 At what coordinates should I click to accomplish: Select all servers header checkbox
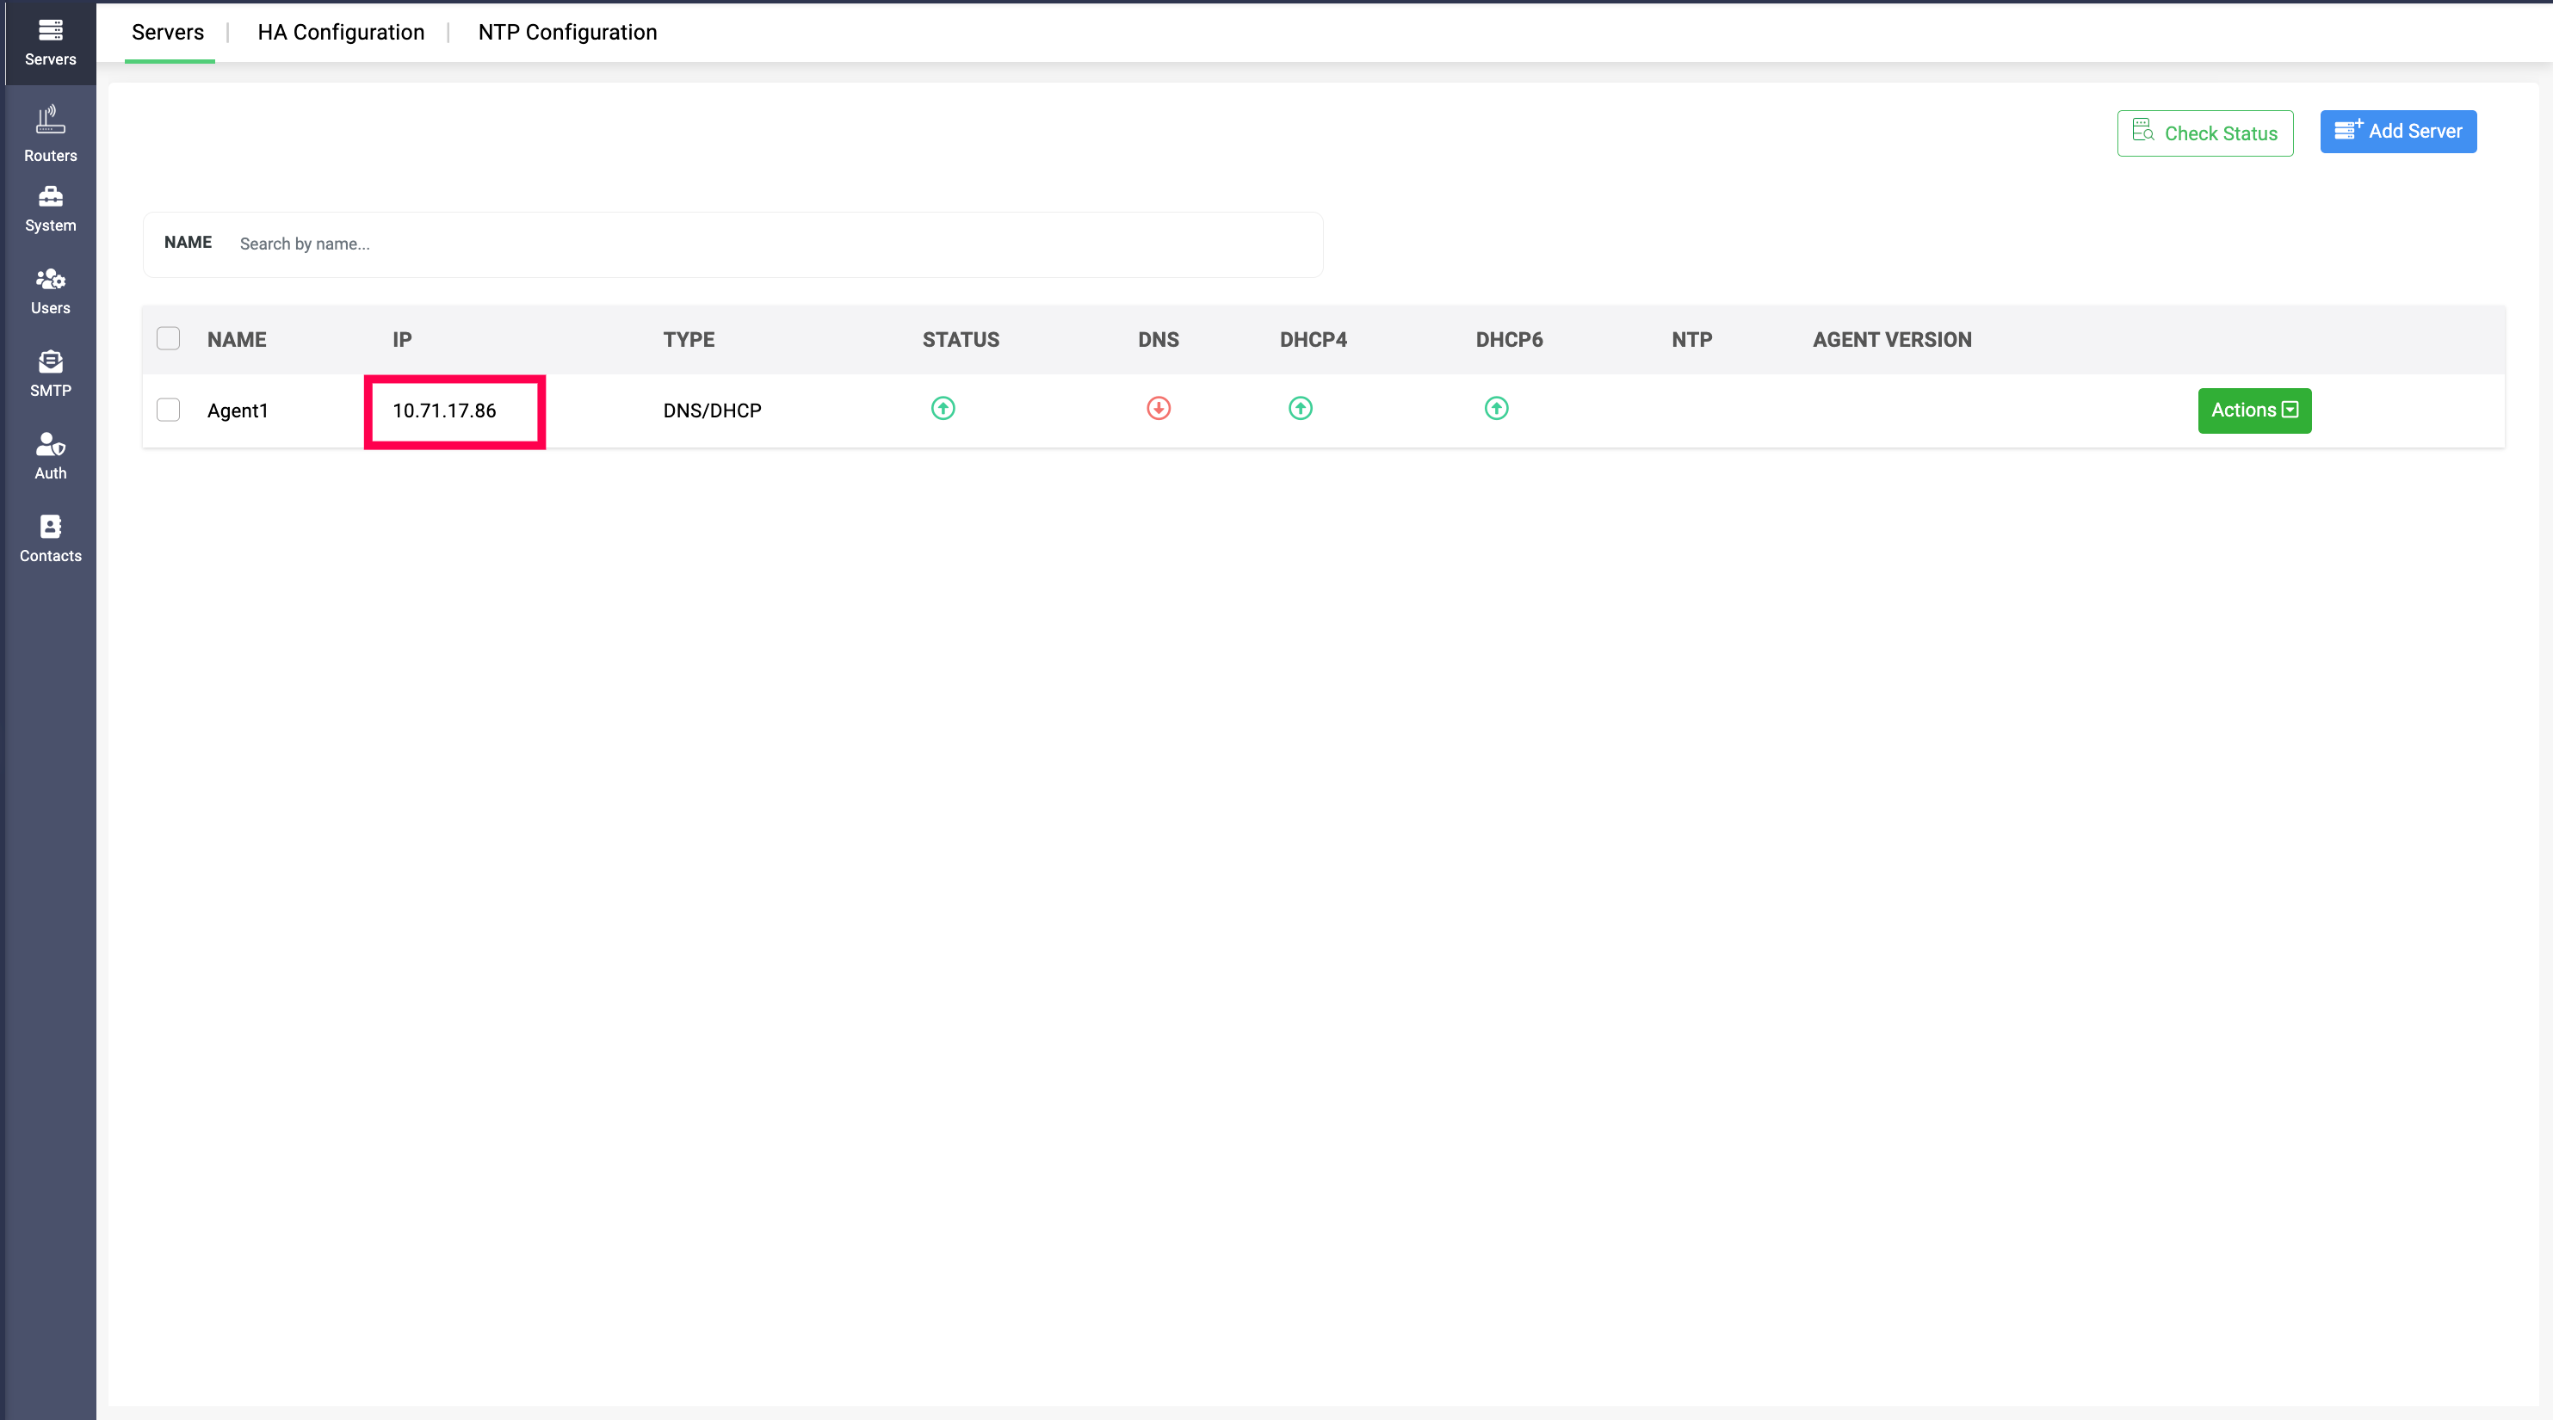pyautogui.click(x=169, y=339)
